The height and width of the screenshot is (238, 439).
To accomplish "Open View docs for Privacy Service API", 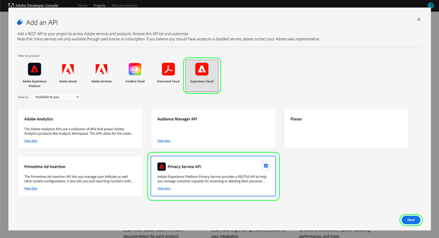I will click(x=164, y=188).
